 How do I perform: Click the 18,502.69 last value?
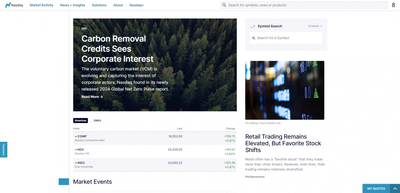[x=175, y=136]
